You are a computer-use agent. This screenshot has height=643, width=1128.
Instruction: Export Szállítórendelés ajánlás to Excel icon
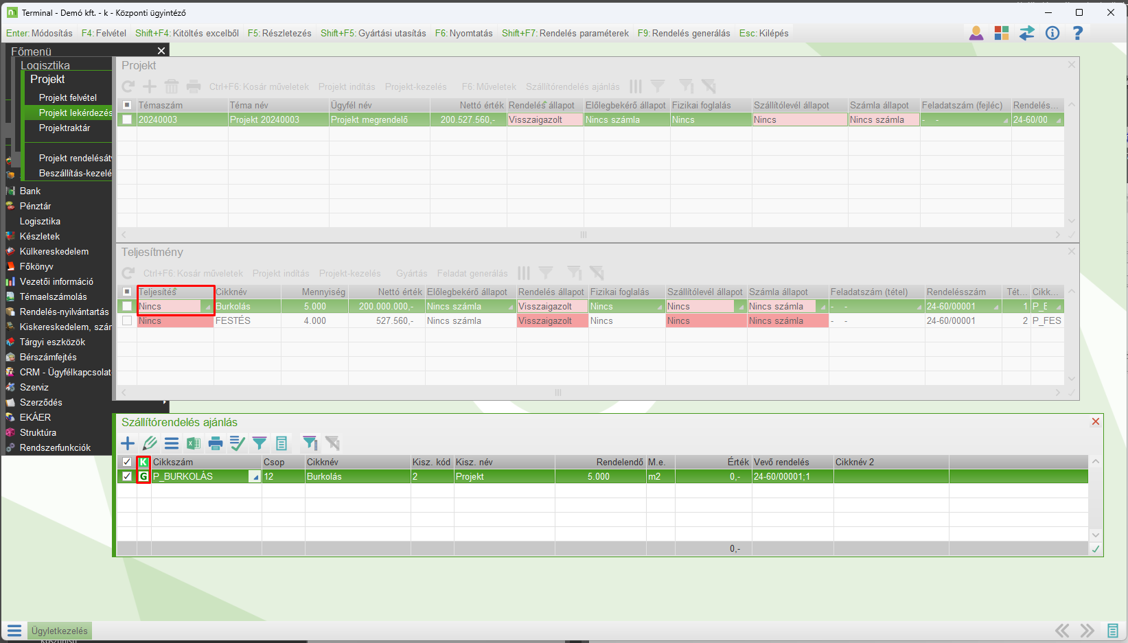click(x=194, y=443)
